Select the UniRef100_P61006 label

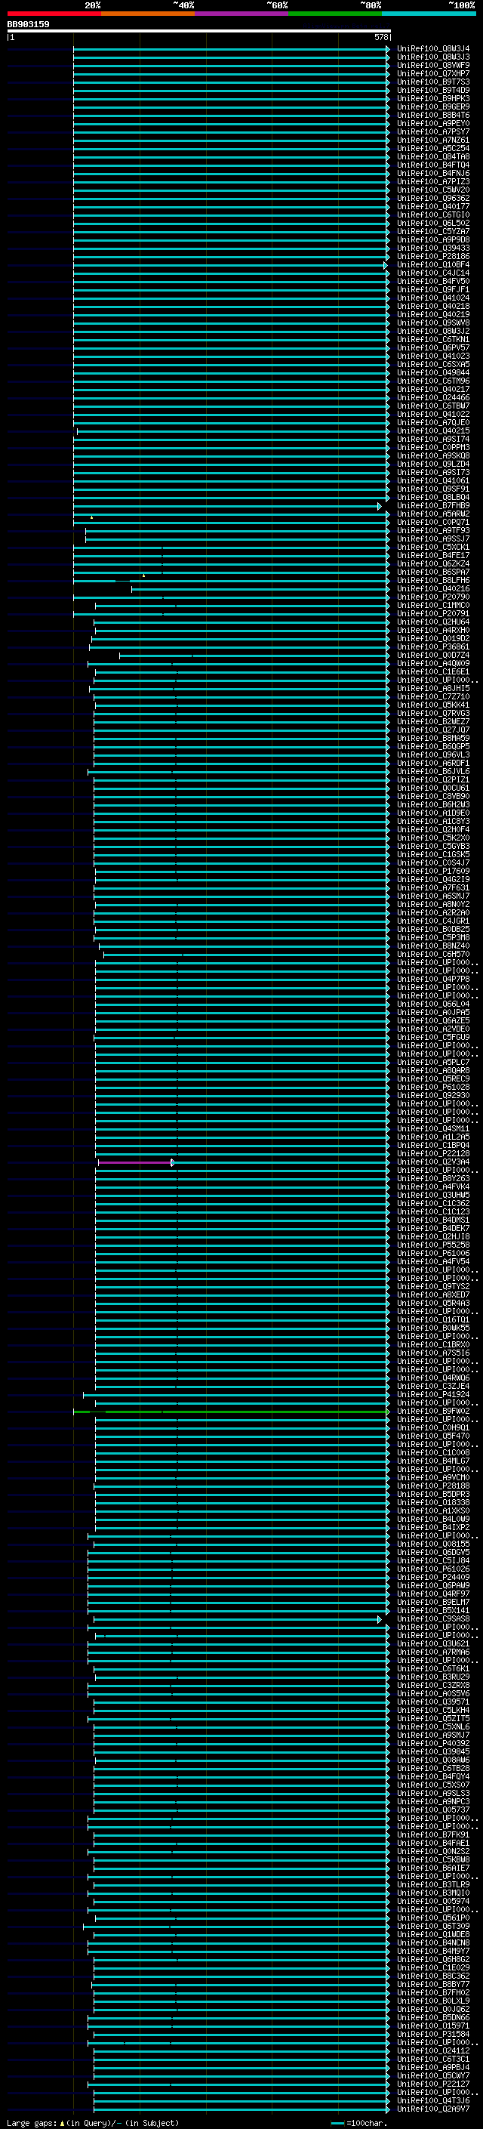point(433,1254)
